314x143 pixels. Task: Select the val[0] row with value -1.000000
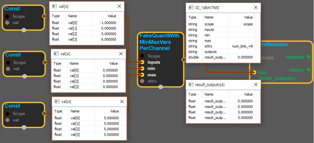tap(85, 23)
